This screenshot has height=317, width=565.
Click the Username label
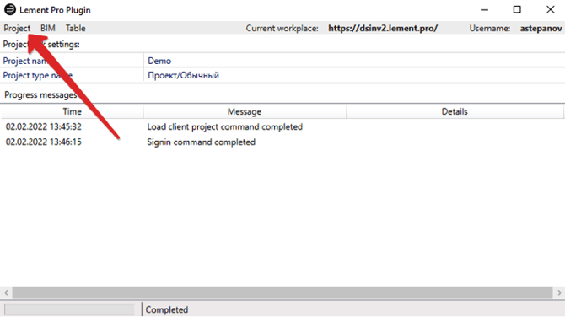pyautogui.click(x=490, y=28)
